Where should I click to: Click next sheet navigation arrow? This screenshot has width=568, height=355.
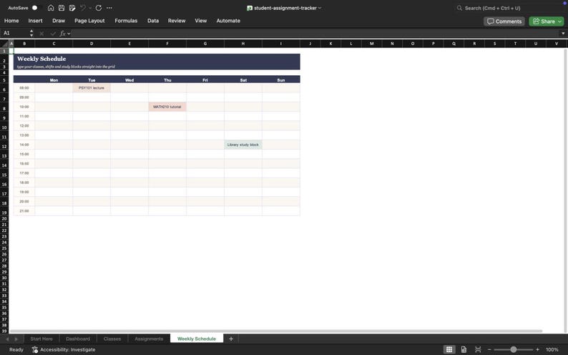[x=16, y=339]
